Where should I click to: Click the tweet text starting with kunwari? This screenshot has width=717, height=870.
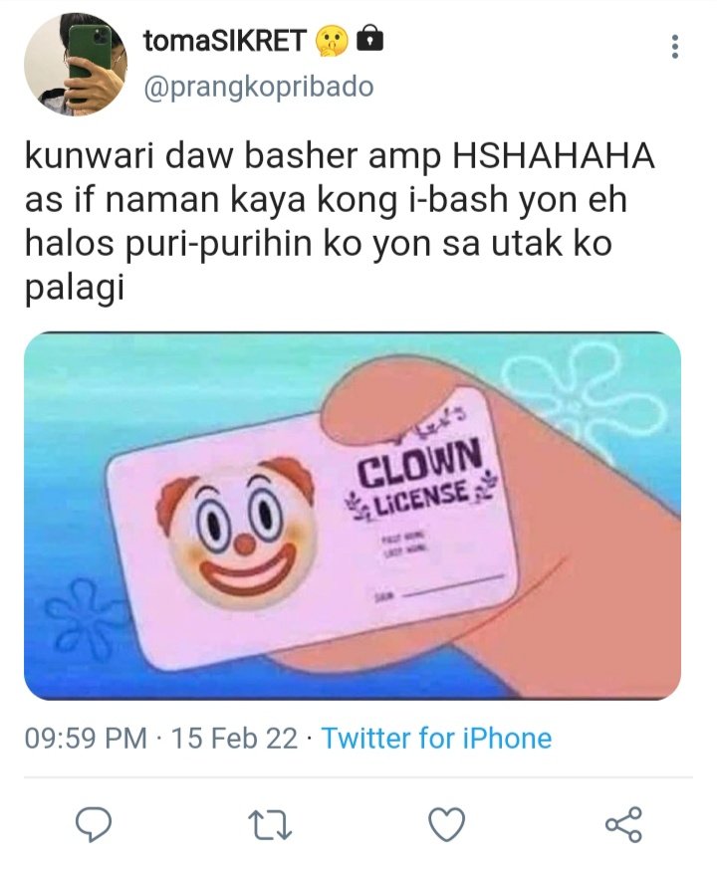(x=340, y=222)
